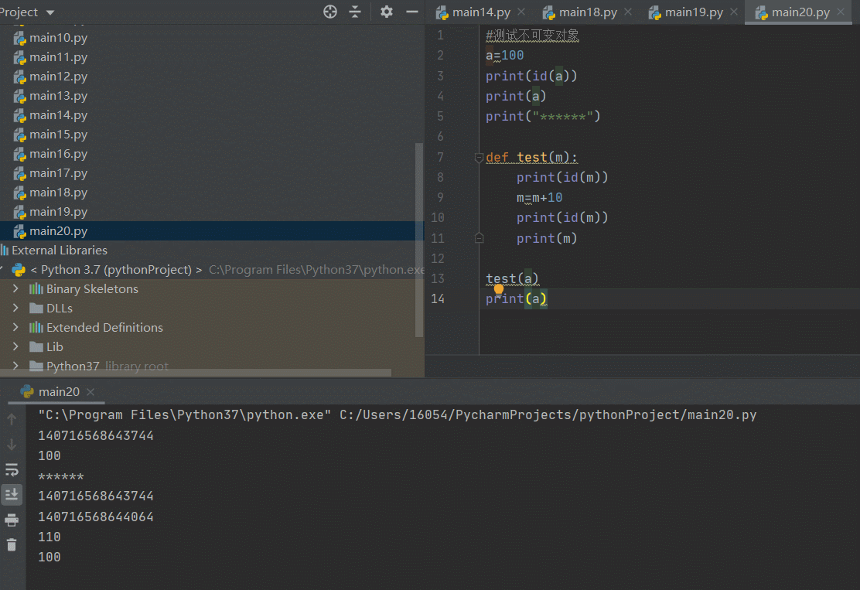Image resolution: width=860 pixels, height=590 pixels.
Task: Select main15.py in the project tree
Action: click(58, 135)
